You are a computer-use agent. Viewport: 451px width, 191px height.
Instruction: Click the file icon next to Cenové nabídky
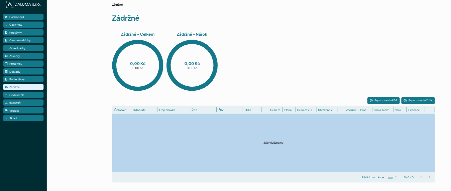[x=6, y=40]
